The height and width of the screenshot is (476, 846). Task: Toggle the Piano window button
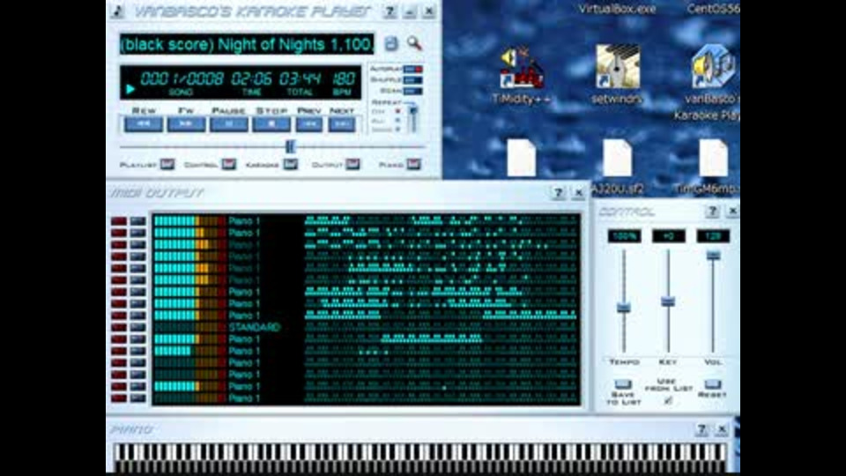tap(414, 164)
